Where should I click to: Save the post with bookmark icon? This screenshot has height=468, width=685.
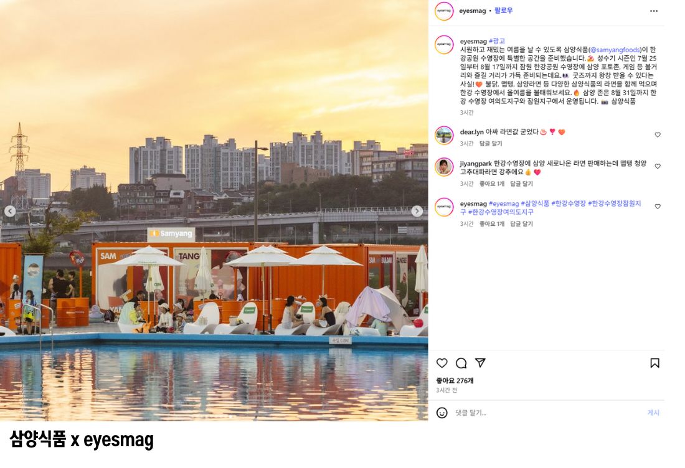(654, 363)
